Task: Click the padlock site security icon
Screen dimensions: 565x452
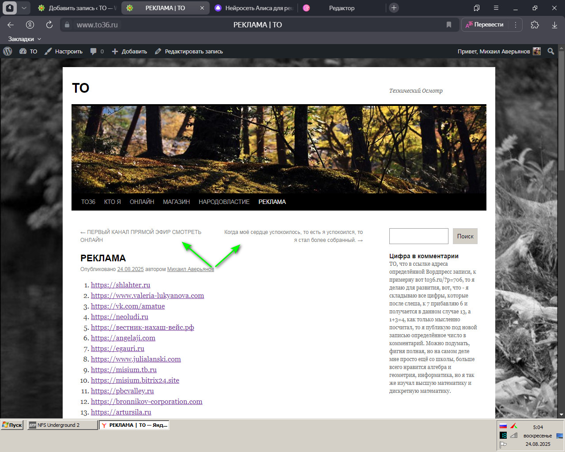Action: click(x=67, y=25)
